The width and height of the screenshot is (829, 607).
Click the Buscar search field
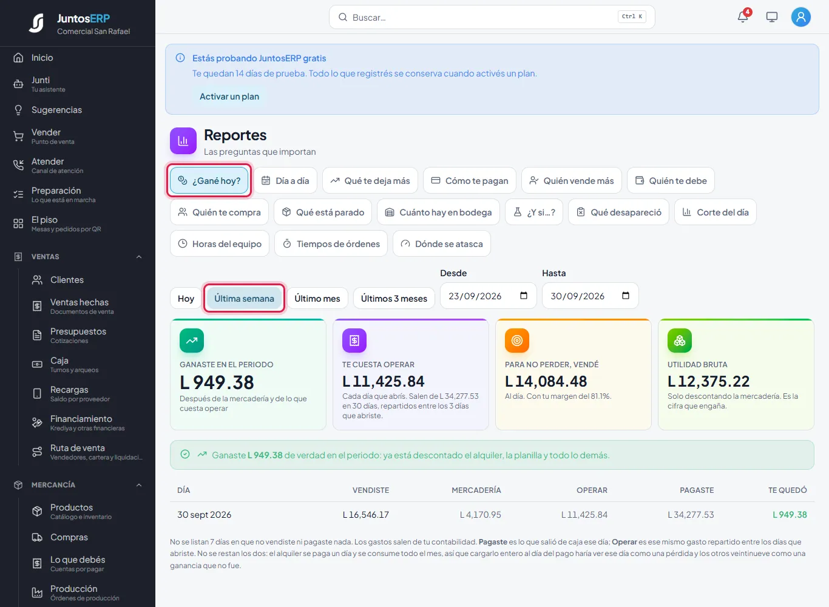(x=492, y=17)
